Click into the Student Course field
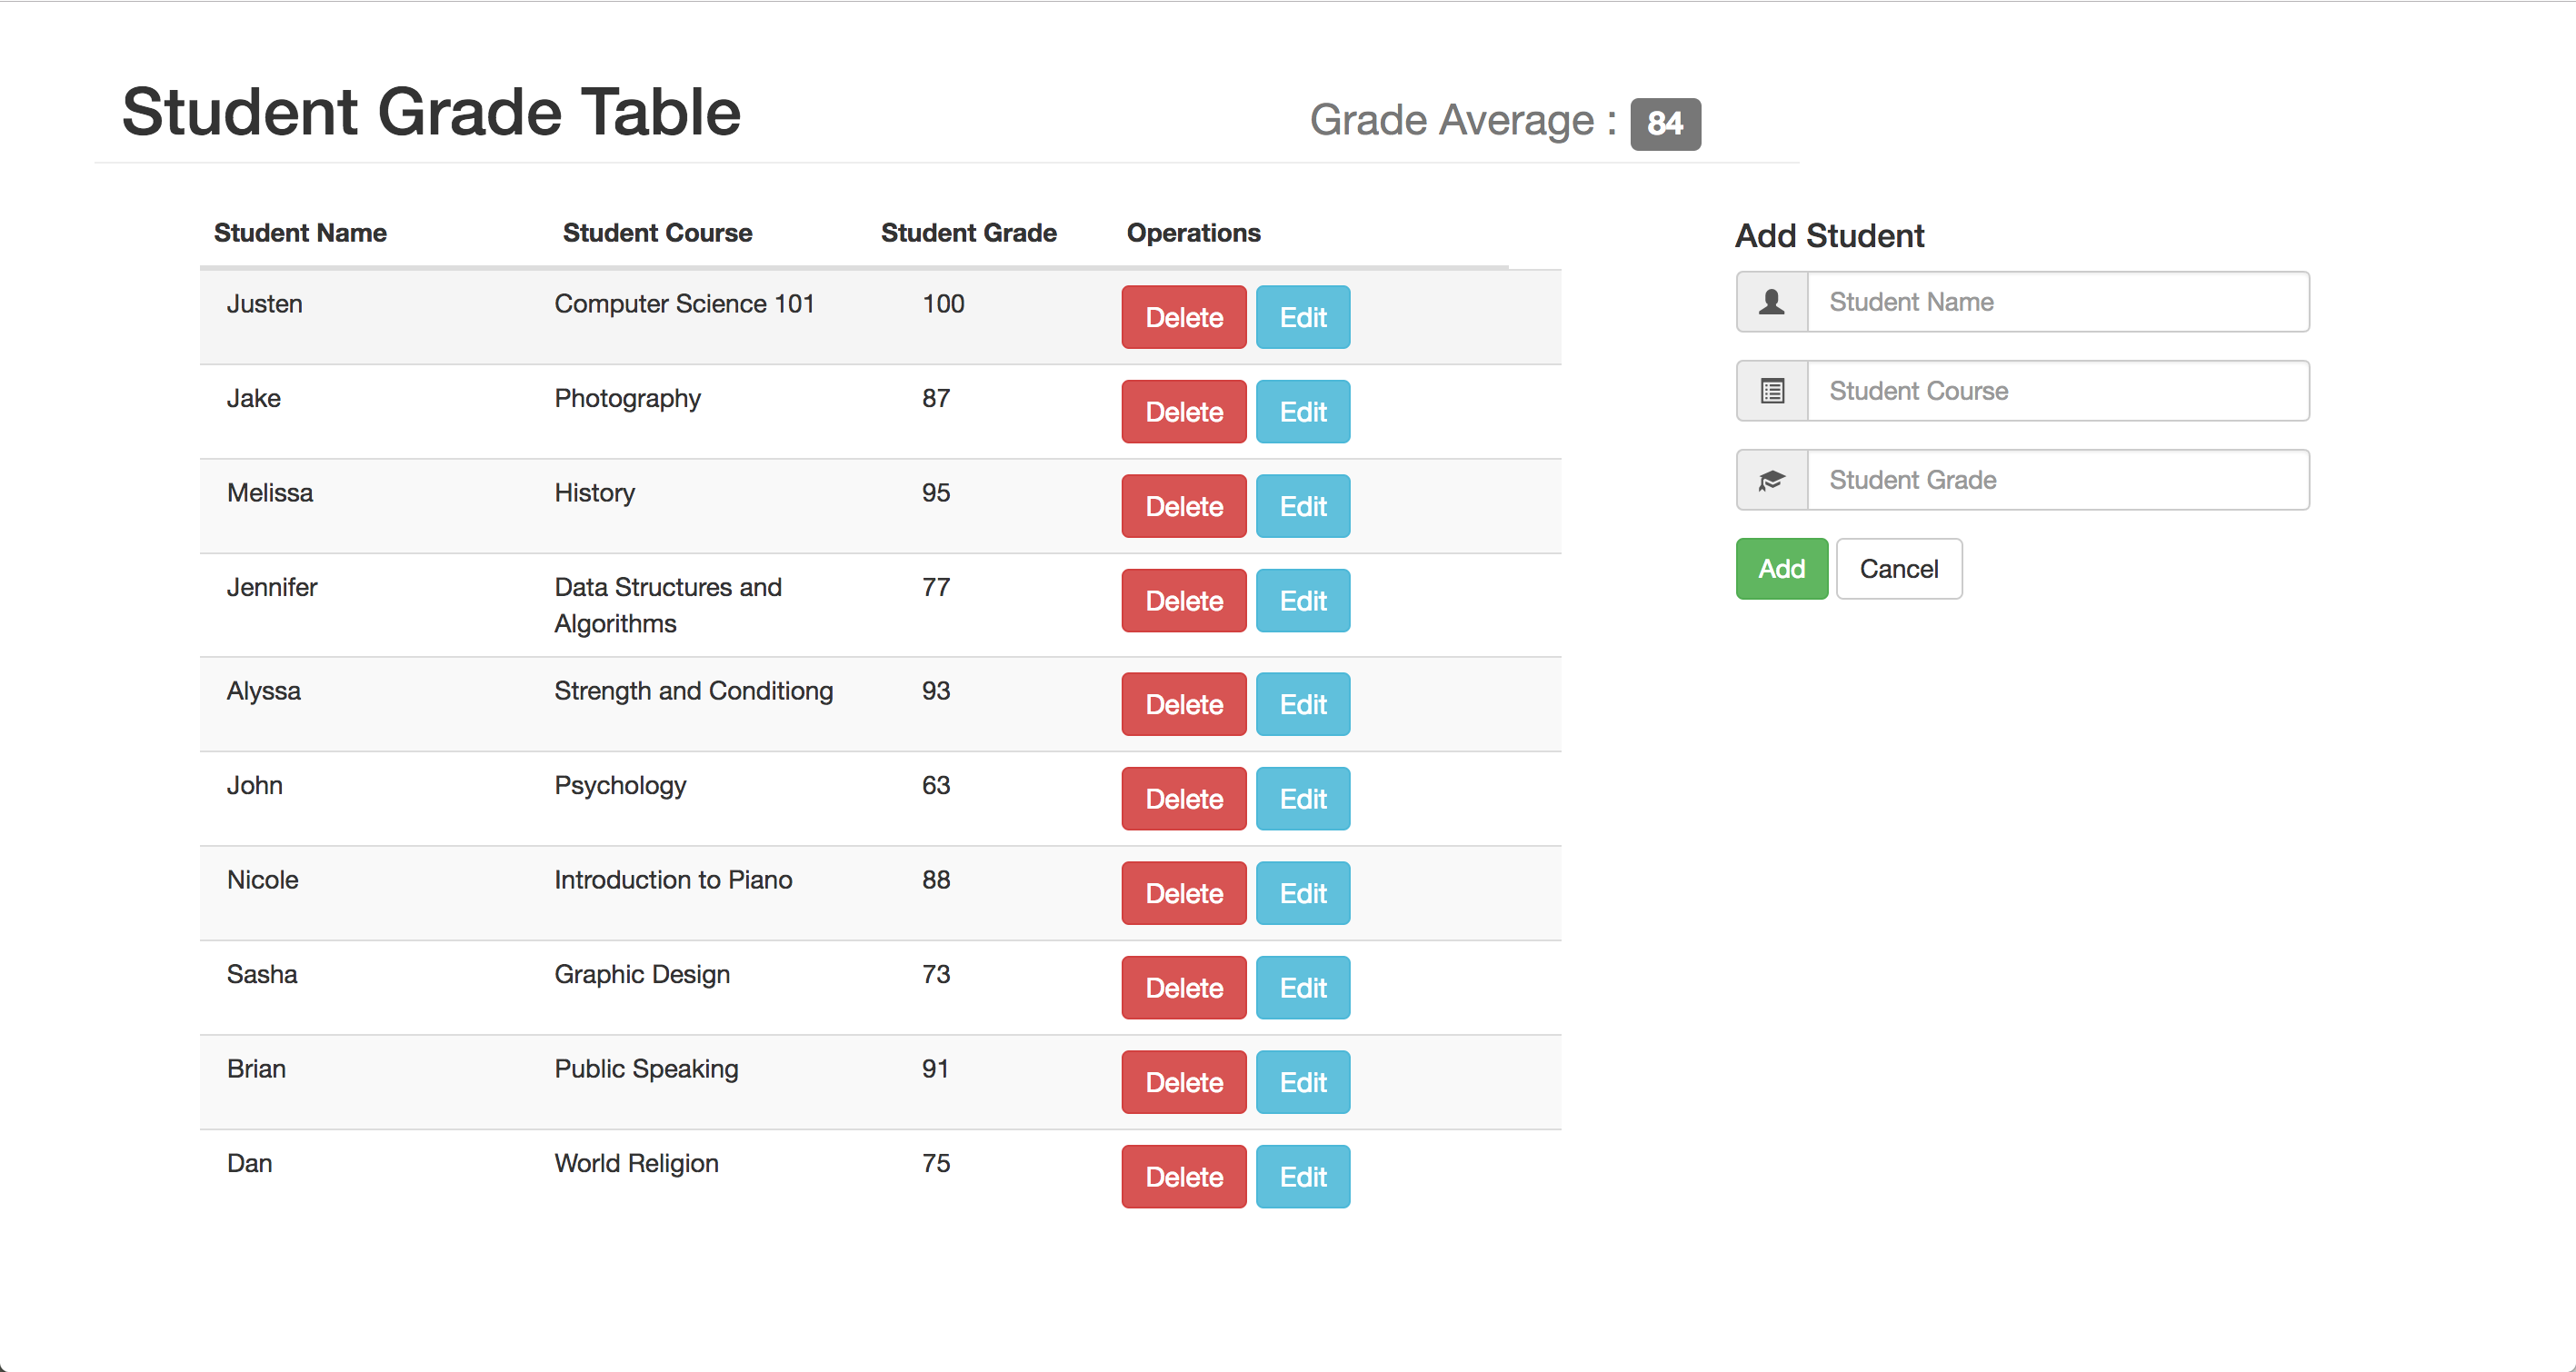2576x1372 pixels. click(2057, 391)
